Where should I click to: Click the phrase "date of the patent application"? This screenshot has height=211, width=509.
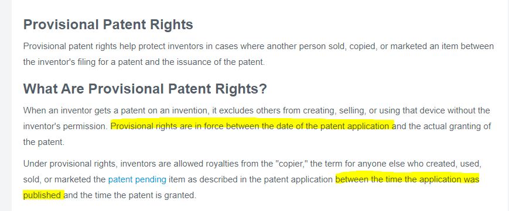coord(334,126)
